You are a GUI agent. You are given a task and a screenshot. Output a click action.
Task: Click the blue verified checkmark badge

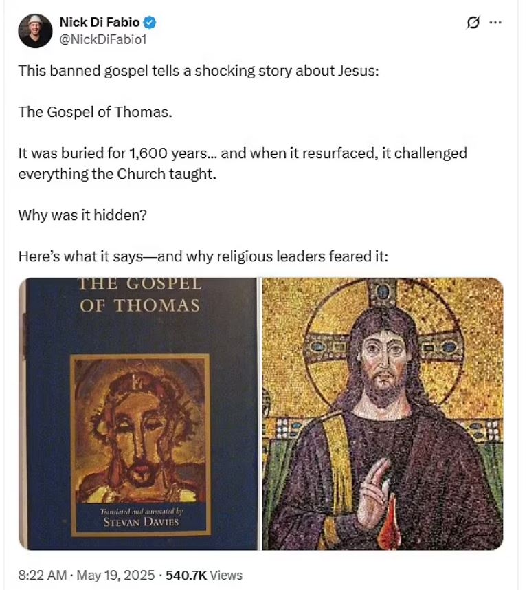coord(150,23)
